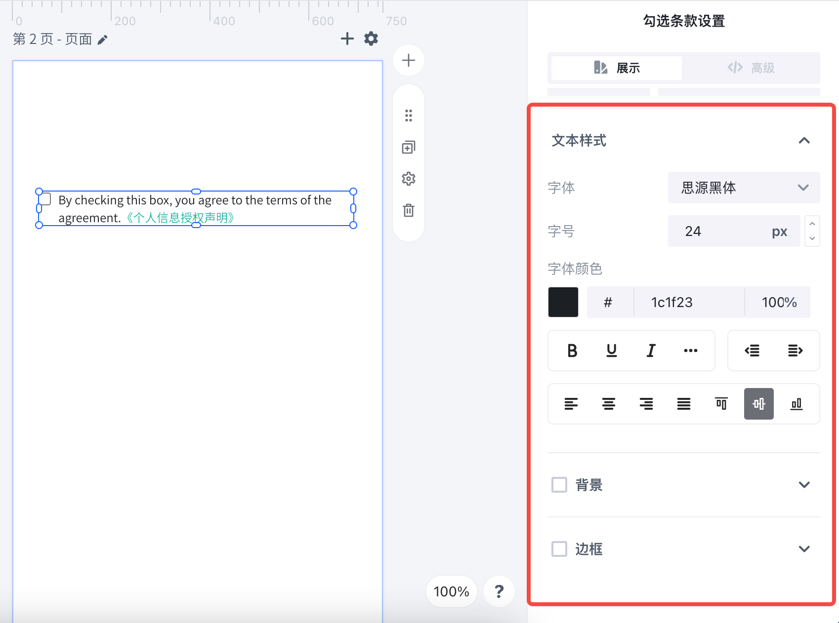Expand the 边框 section chevron
This screenshot has height=623, width=839.
coord(804,549)
